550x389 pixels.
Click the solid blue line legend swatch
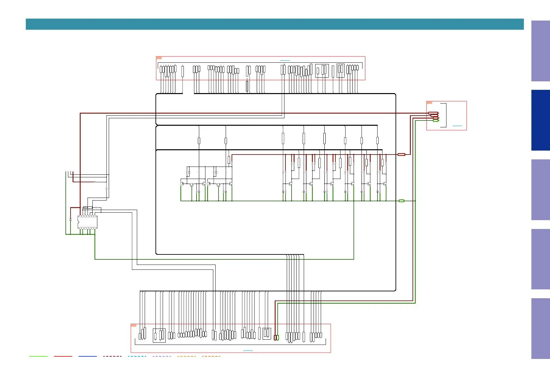(x=88, y=356)
